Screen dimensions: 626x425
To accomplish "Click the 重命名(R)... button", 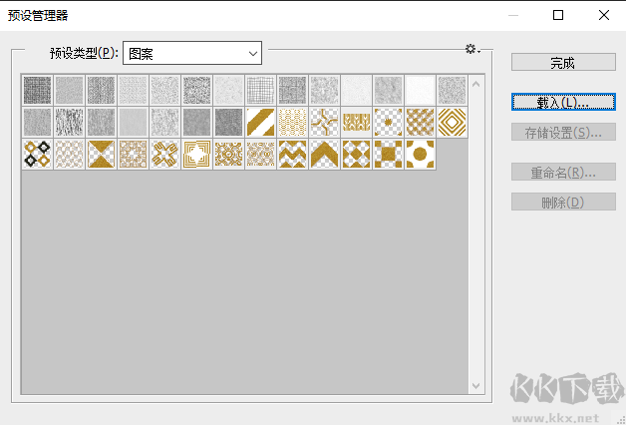I will [563, 173].
